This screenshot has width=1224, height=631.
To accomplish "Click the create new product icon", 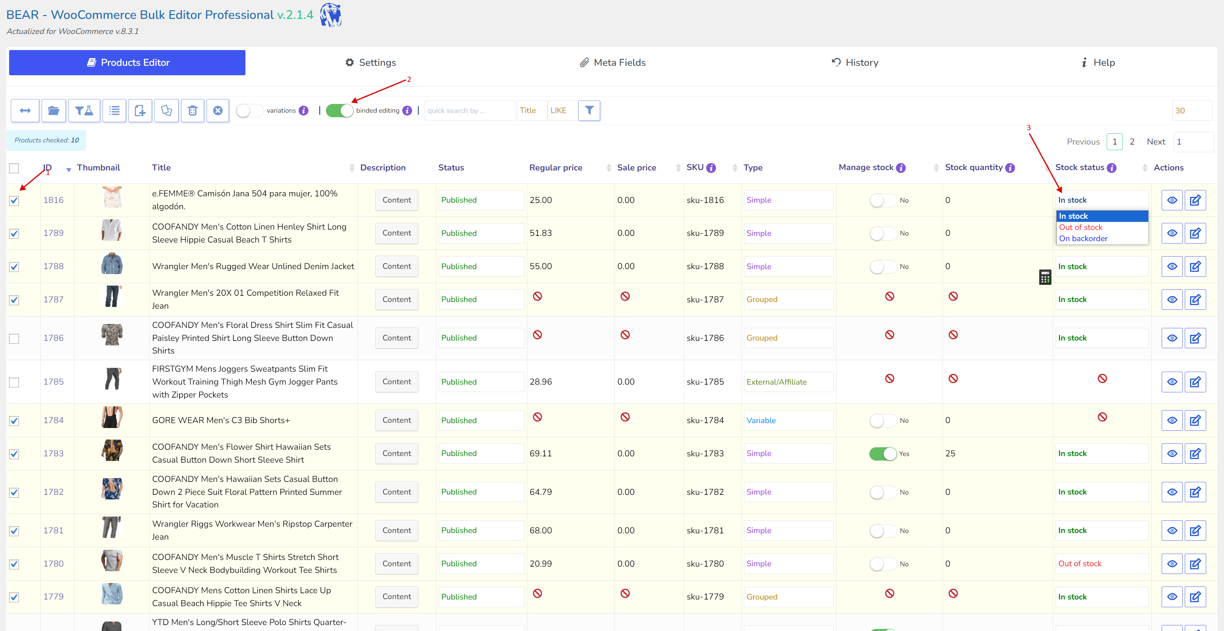I will [x=140, y=111].
